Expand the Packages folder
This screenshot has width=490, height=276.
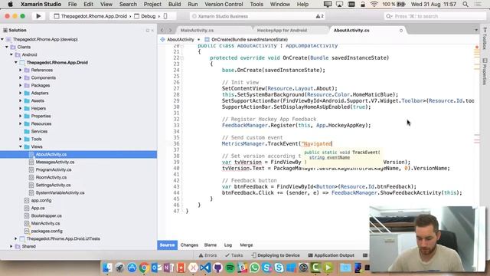point(21,85)
